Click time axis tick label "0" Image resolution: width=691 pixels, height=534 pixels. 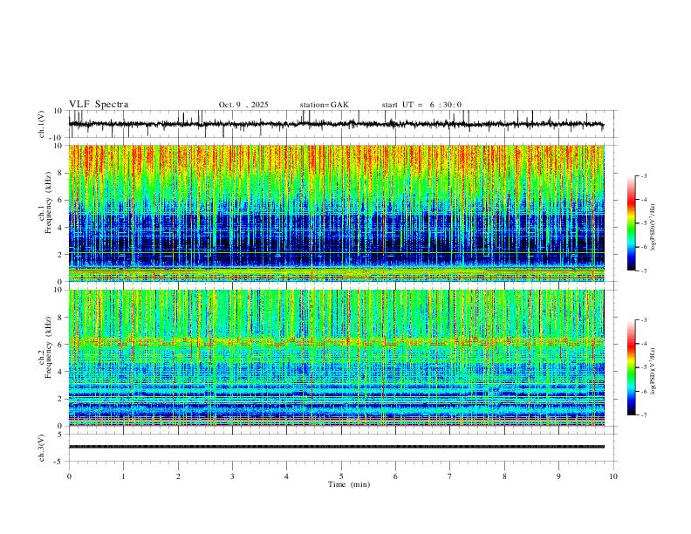pyautogui.click(x=69, y=476)
